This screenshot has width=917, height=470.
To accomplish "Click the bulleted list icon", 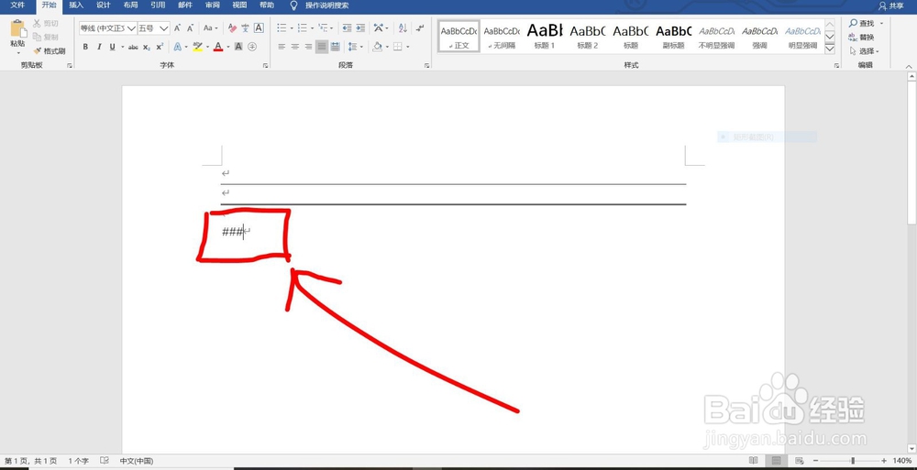I will coord(282,28).
